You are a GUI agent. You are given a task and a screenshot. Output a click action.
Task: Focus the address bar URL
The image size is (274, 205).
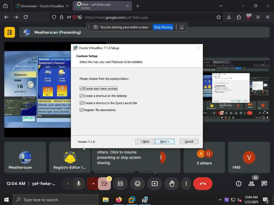(x=116, y=17)
